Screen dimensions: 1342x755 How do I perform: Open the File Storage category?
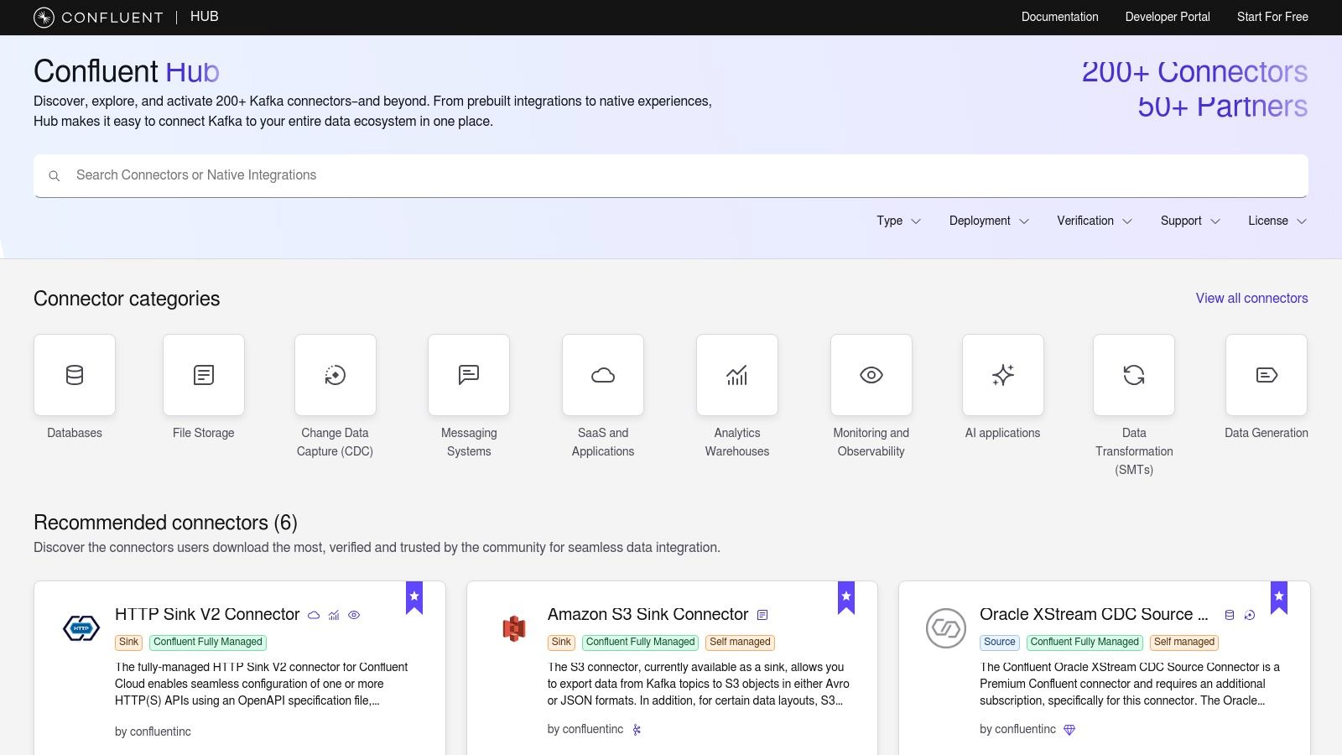[203, 375]
